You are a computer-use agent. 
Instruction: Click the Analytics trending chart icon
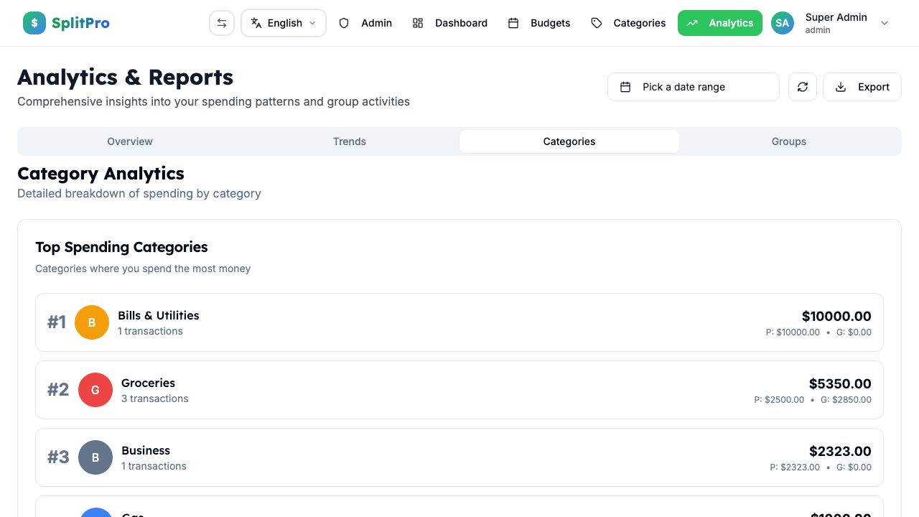pos(692,23)
